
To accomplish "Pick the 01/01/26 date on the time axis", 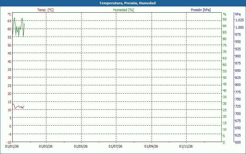I will tap(12, 147).
